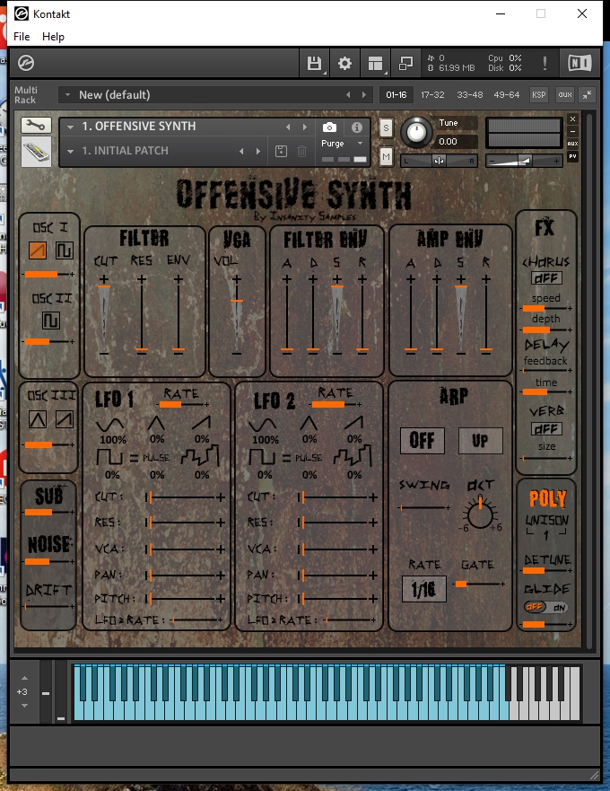Toggle the ARP OFF button

click(x=423, y=441)
